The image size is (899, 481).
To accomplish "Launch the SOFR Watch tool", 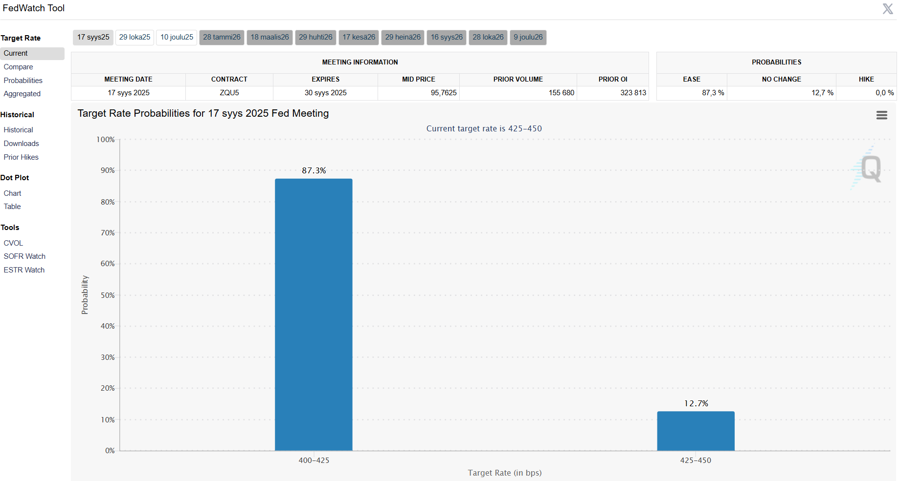I will (24, 256).
